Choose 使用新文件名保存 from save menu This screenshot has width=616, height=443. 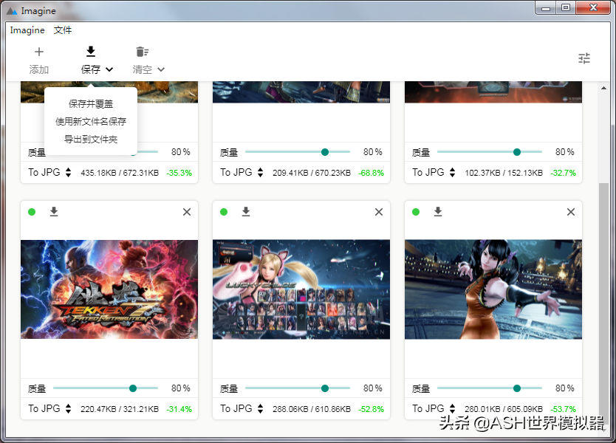91,121
